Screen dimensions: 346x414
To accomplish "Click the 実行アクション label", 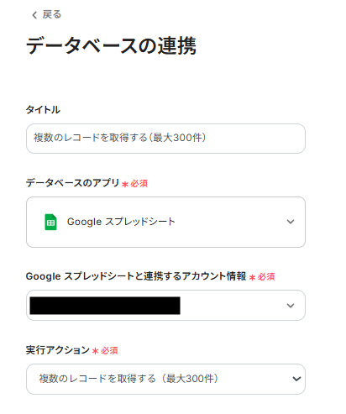I will coord(58,350).
